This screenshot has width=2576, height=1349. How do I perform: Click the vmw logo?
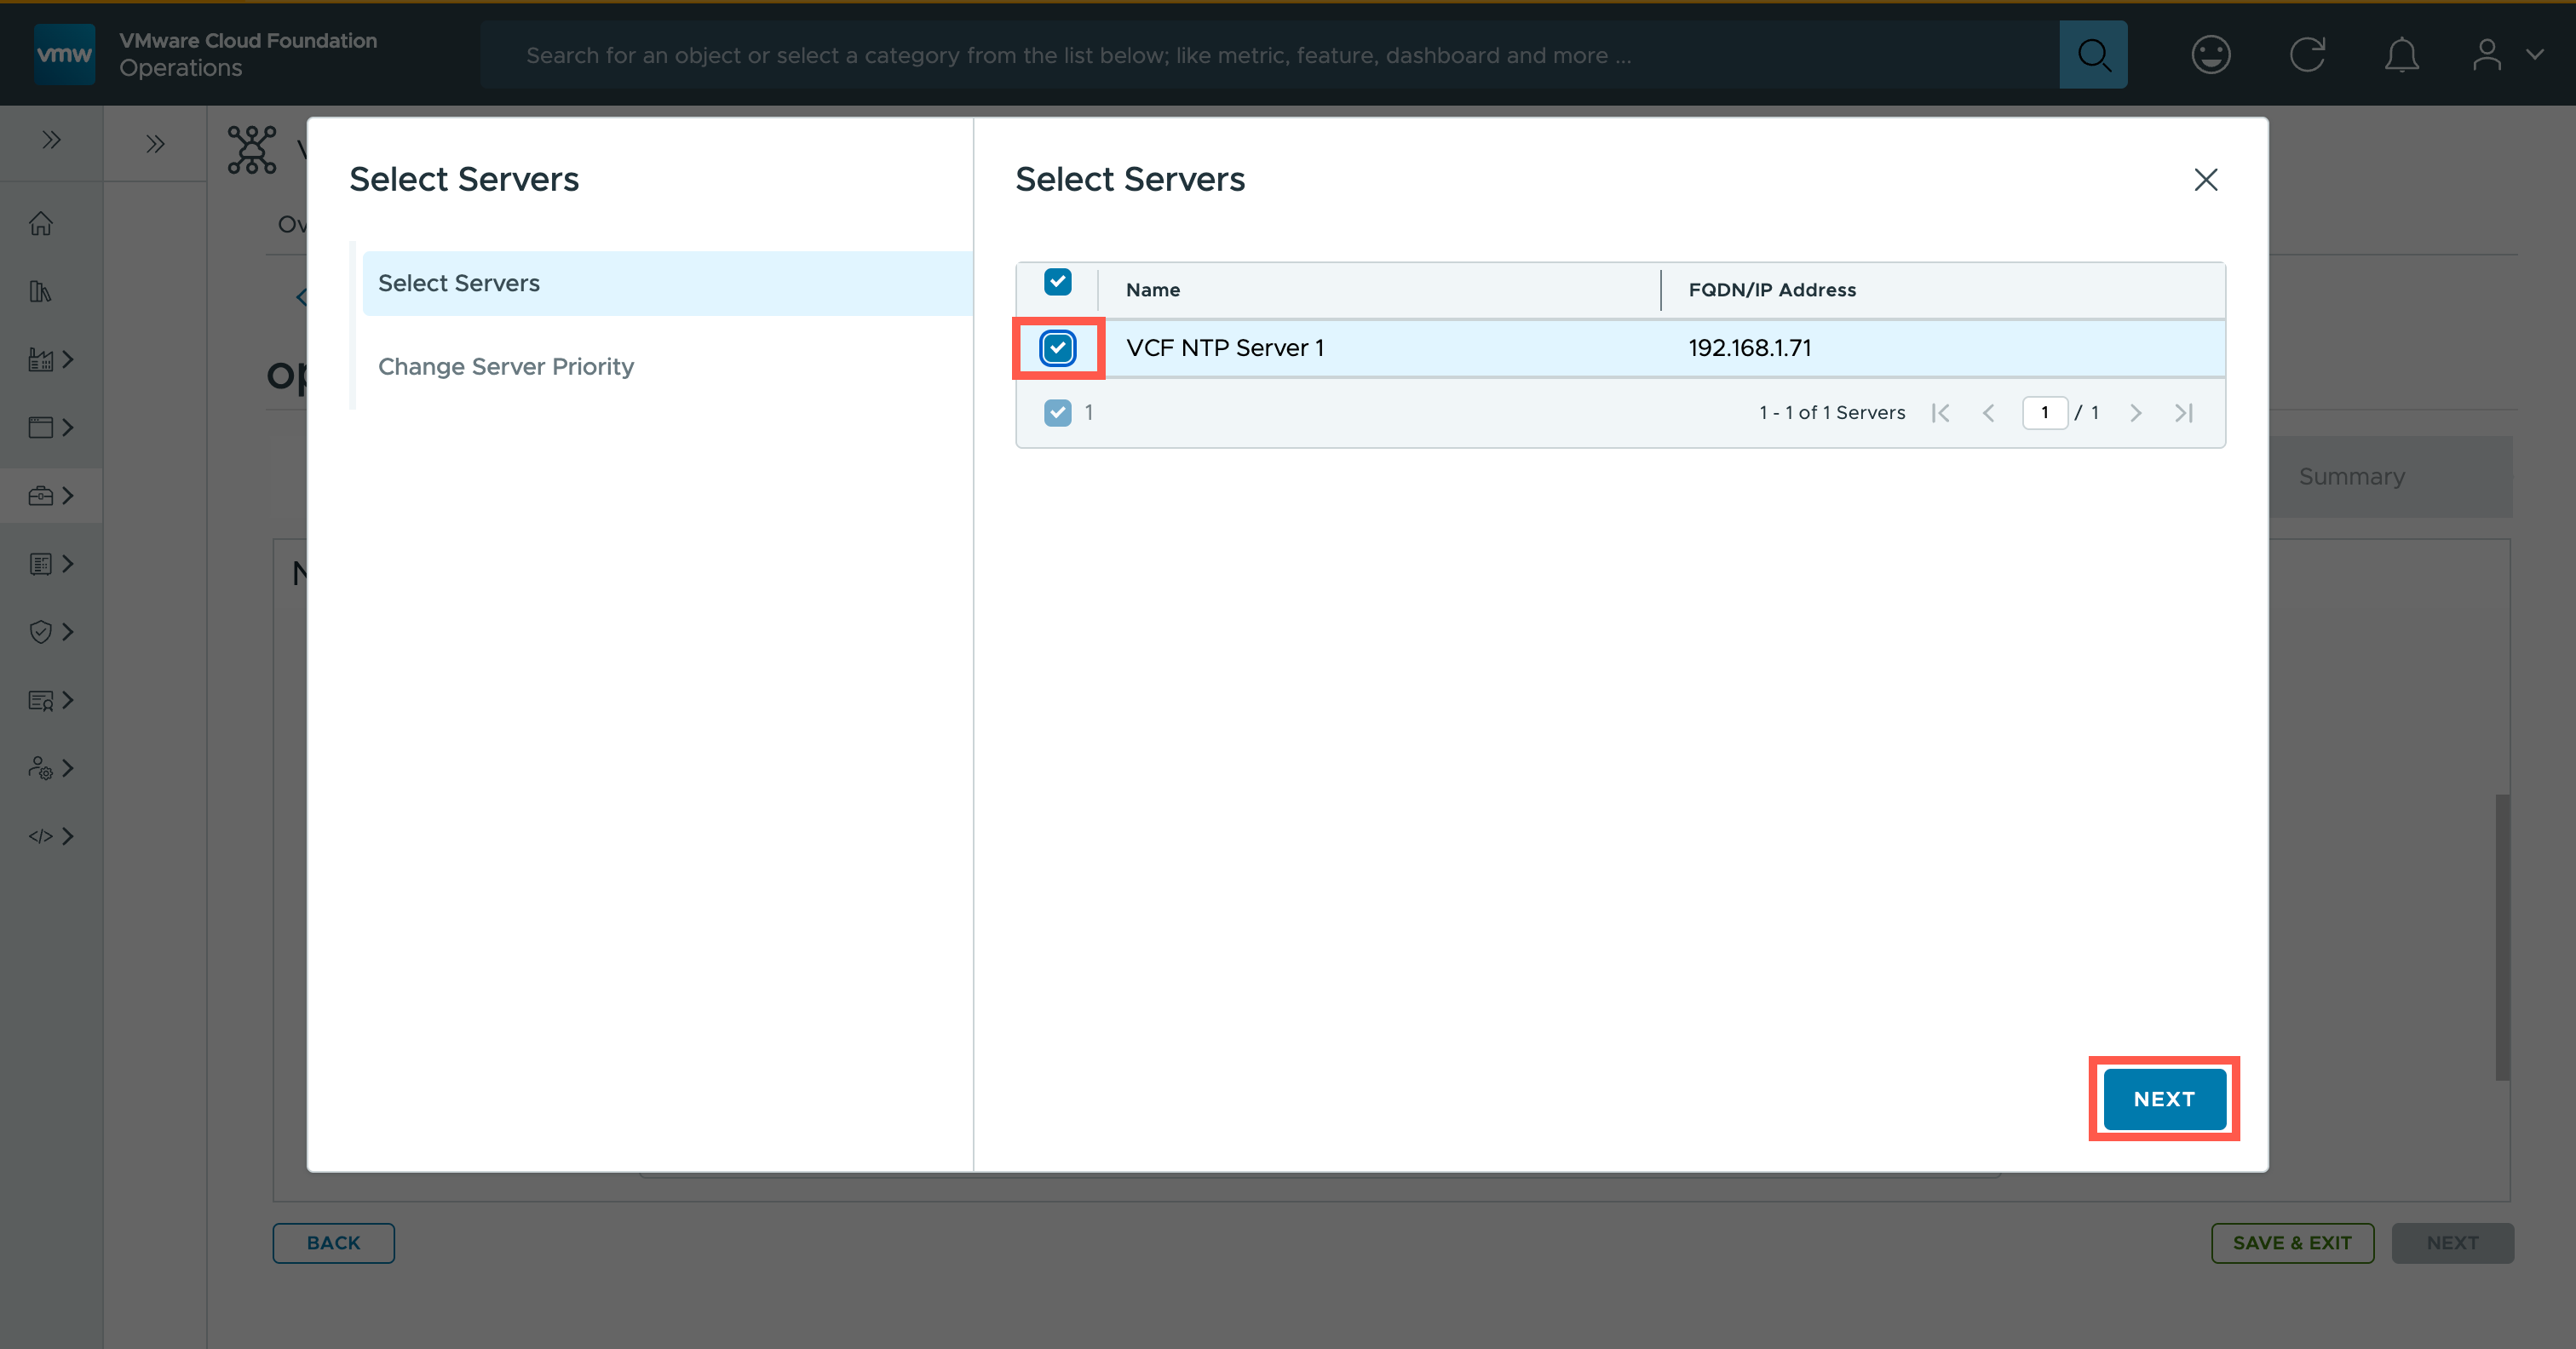point(64,54)
